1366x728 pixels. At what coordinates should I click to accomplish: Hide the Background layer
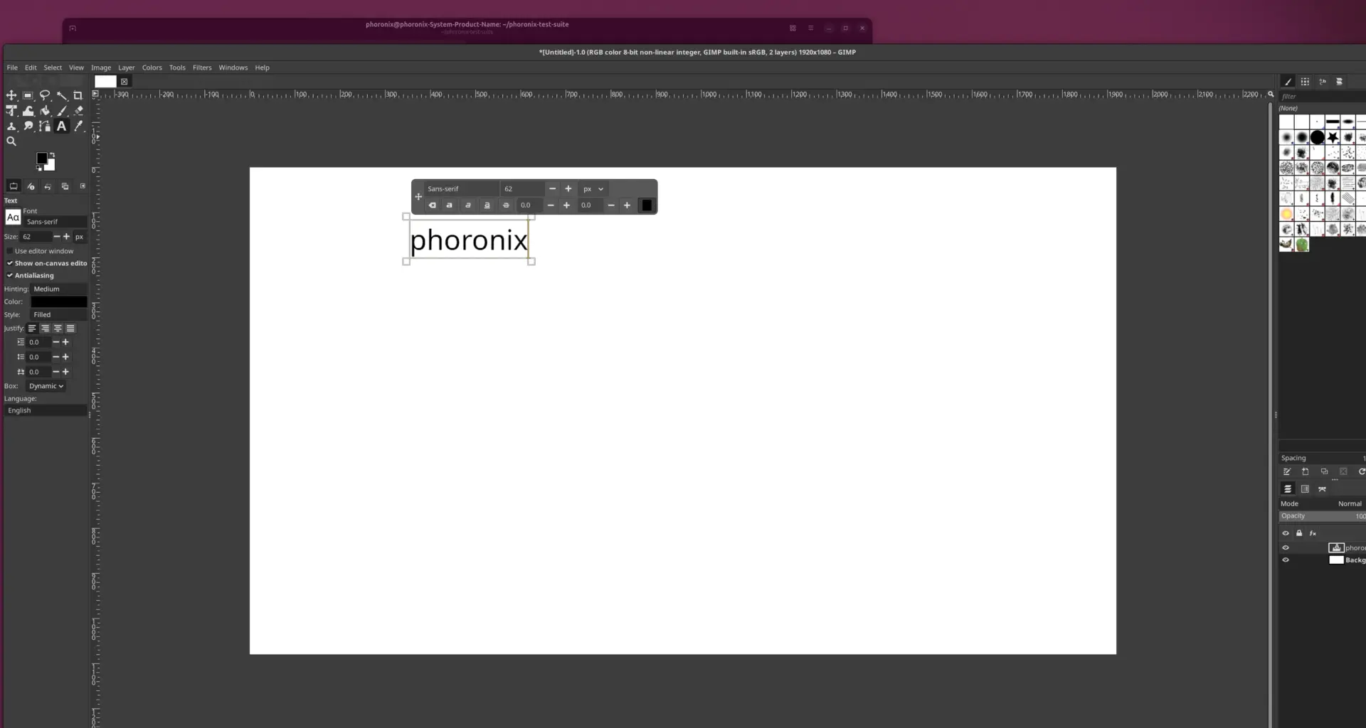pyautogui.click(x=1286, y=560)
